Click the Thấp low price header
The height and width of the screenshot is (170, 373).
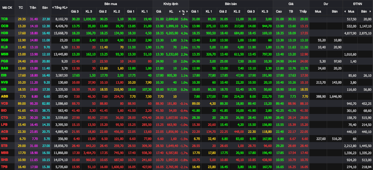click(x=303, y=11)
